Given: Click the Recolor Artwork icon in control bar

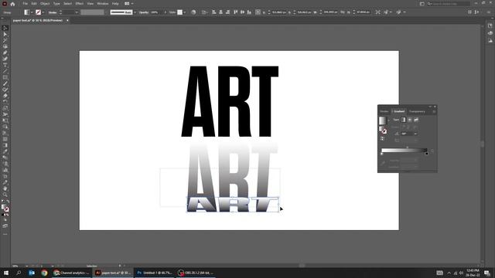Looking at the screenshot, I should click(193, 12).
